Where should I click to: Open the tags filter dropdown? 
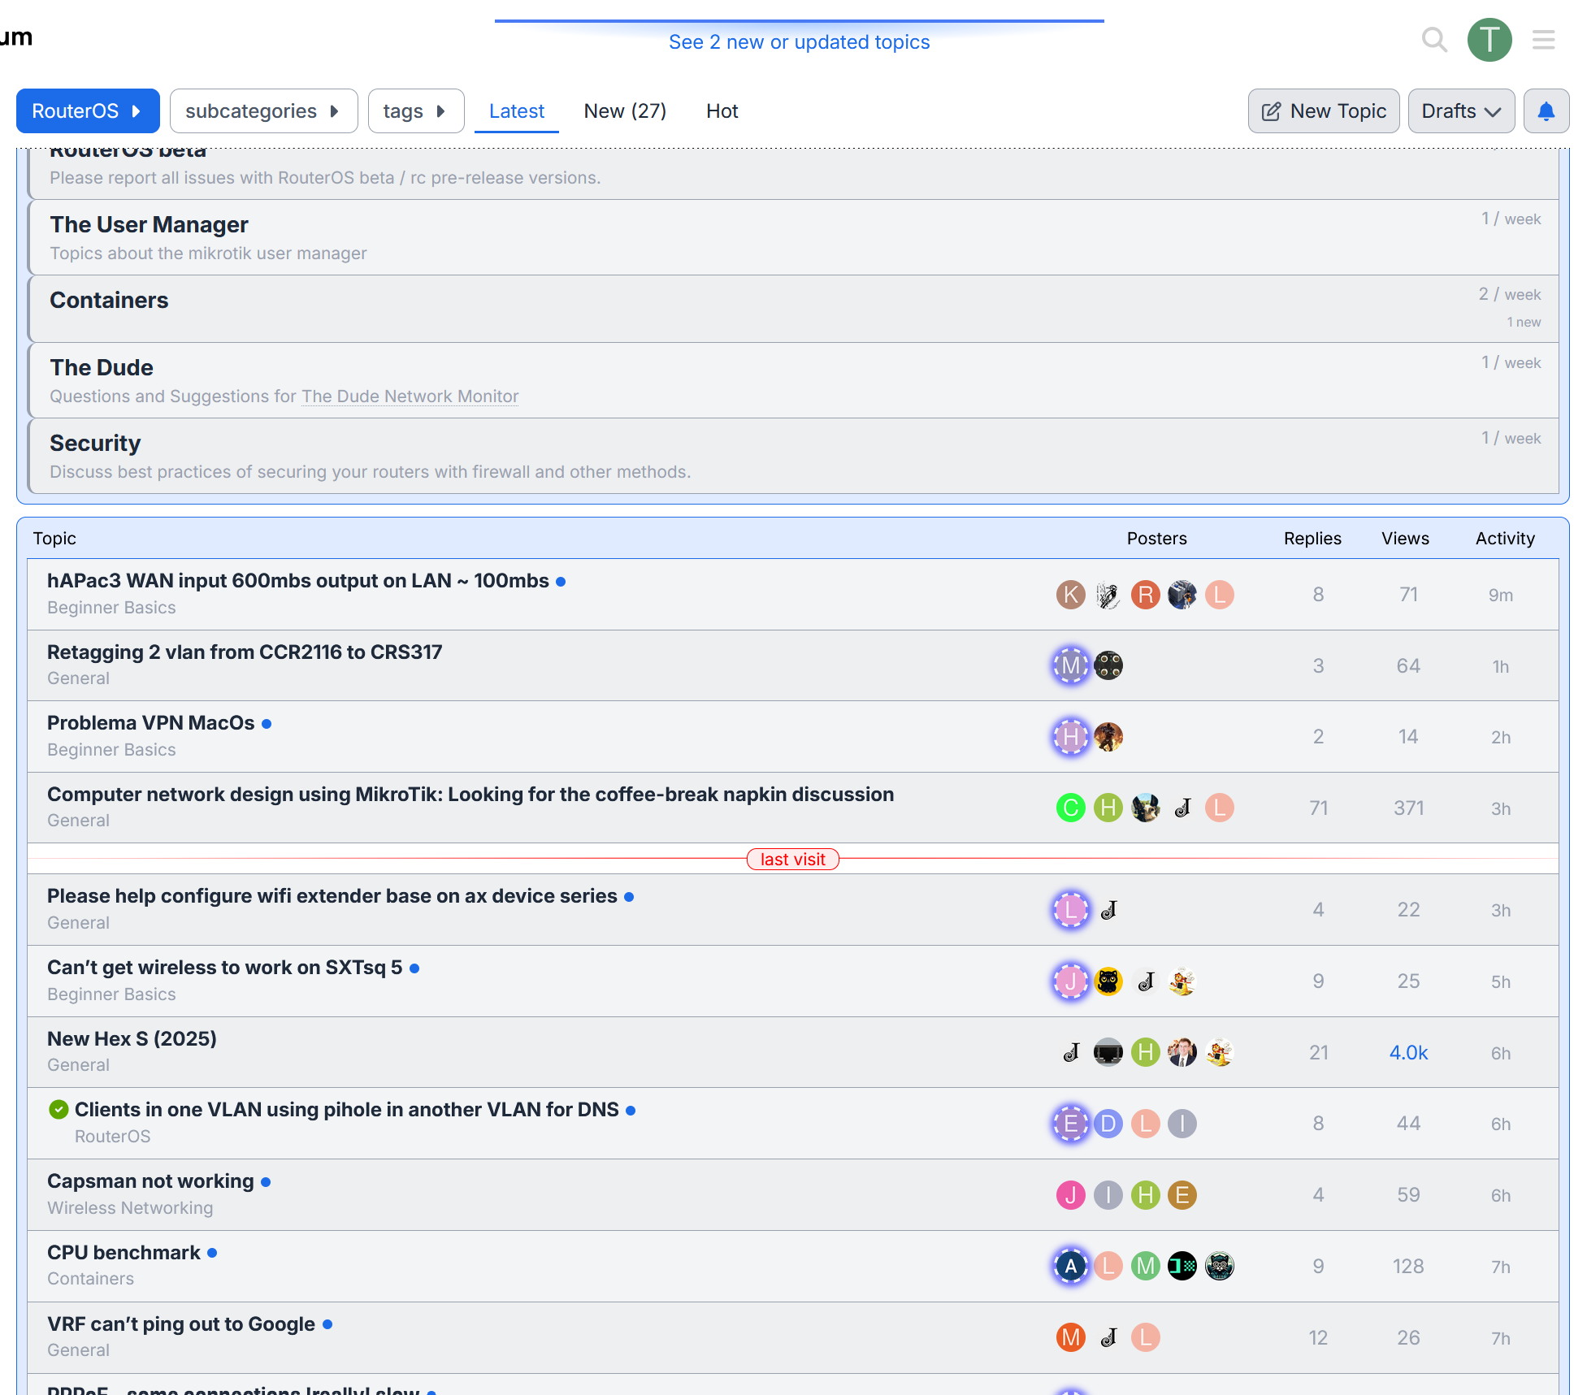pos(415,111)
